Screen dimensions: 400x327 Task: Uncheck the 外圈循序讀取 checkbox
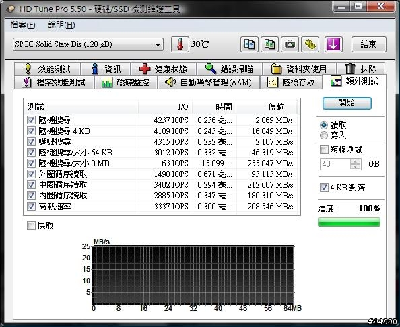[31, 174]
